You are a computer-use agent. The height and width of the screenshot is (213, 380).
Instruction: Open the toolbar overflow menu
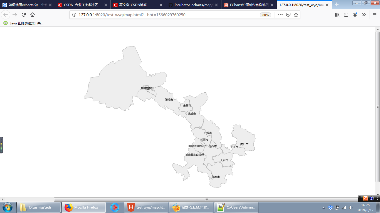point(364,15)
